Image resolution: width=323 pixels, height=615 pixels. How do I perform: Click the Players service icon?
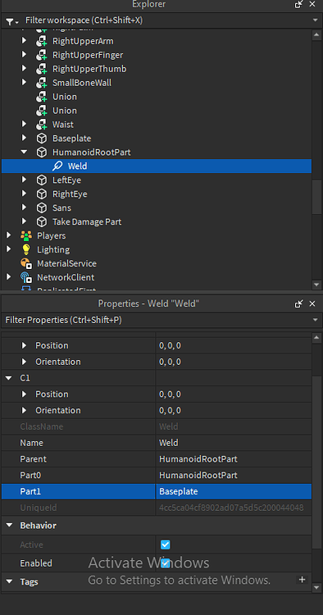(x=26, y=235)
